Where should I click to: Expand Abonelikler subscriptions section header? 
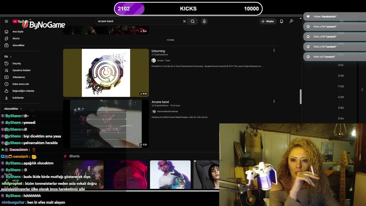coord(13,109)
